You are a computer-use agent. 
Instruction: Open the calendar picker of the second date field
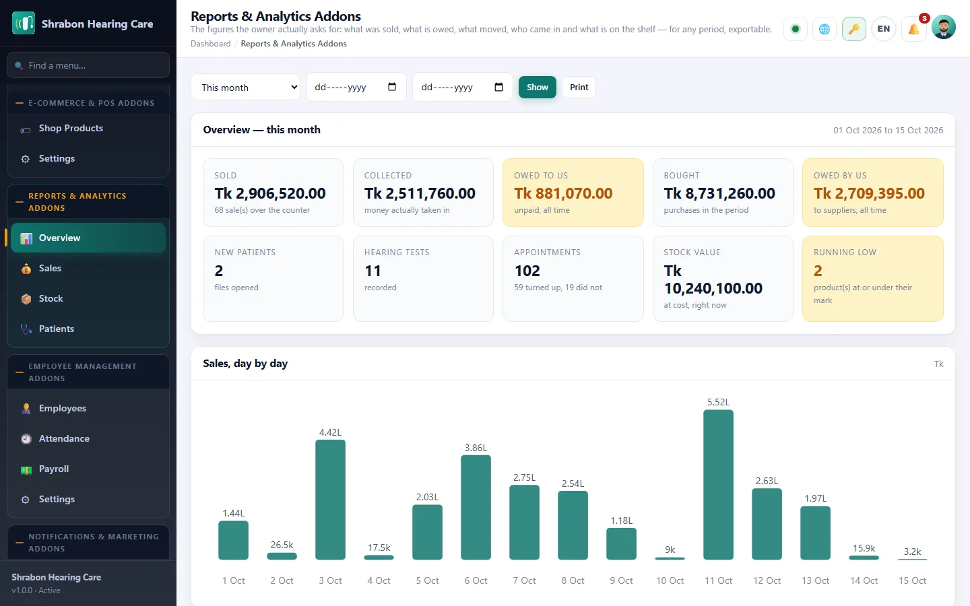[x=498, y=87]
